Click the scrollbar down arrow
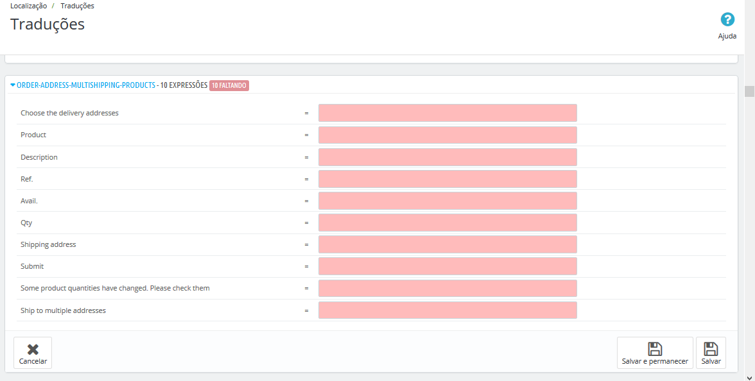 click(750, 378)
